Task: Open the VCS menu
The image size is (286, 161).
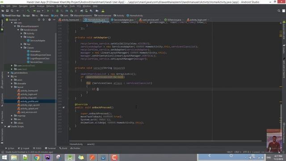Action: point(79,6)
